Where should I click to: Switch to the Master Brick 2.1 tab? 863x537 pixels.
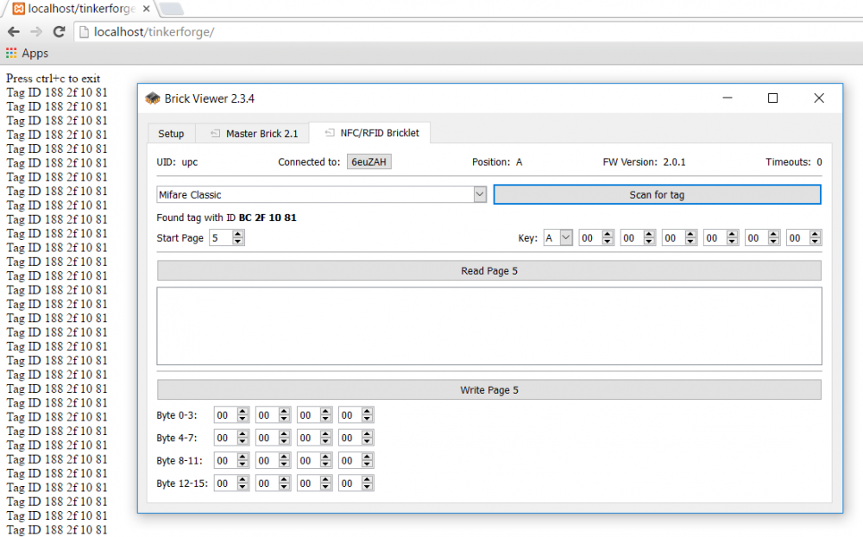pyautogui.click(x=254, y=134)
